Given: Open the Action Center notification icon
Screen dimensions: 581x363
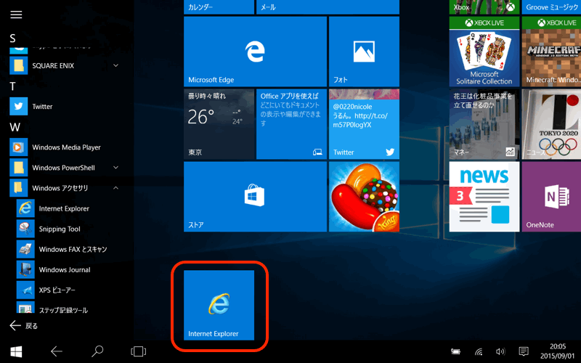Looking at the screenshot, I should tap(524, 351).
